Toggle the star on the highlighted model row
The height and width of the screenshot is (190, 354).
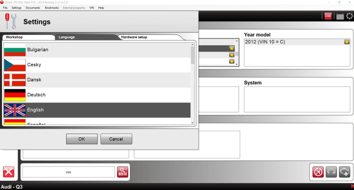[232, 48]
